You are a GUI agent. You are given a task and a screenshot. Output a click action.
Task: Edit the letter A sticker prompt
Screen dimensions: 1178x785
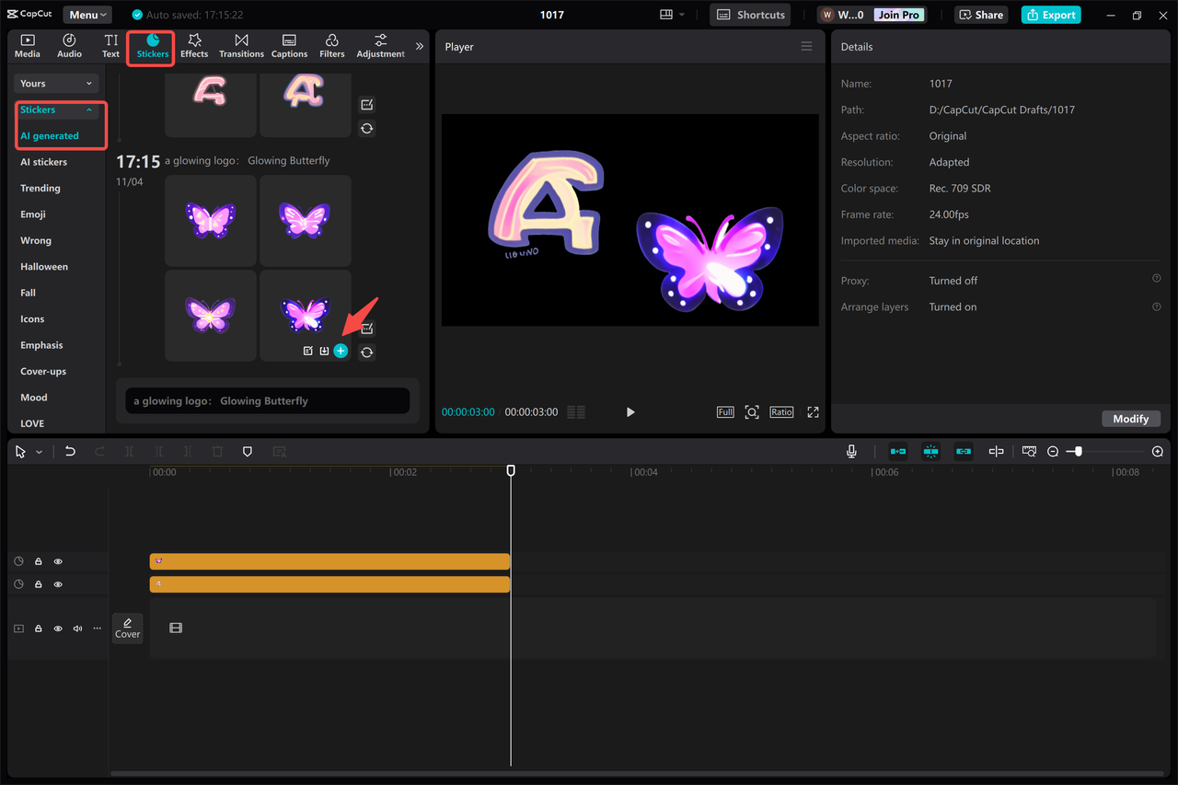(x=367, y=105)
